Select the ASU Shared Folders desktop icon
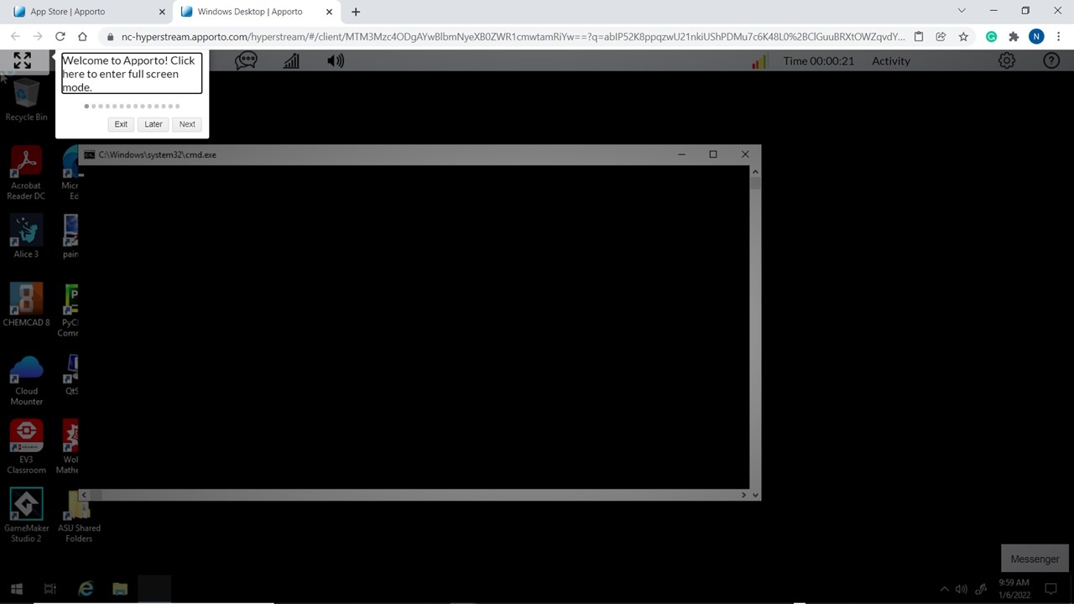1074x604 pixels. click(x=79, y=516)
